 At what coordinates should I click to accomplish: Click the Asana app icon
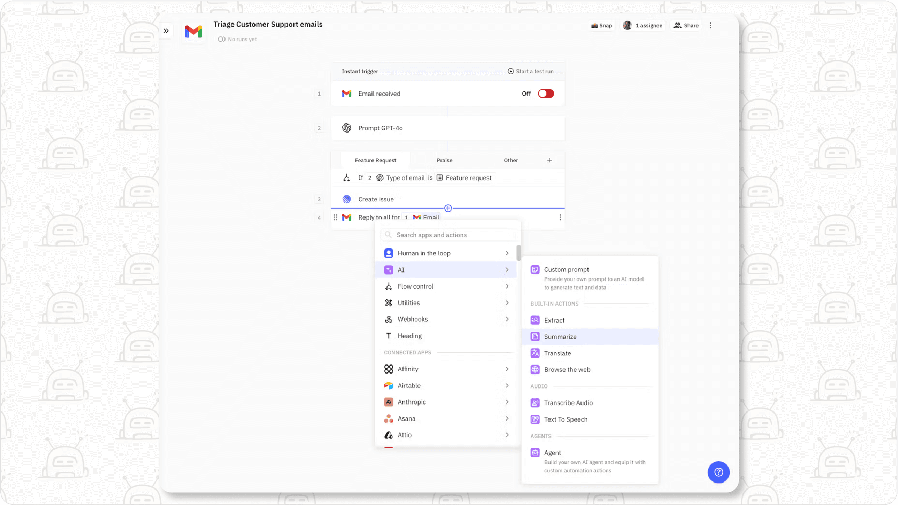pos(389,418)
